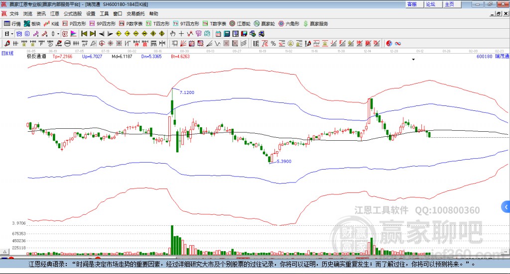Image resolution: width=510 pixels, height=274 pixels.
Task: Click the colorful flag icon
Action: (74, 33)
